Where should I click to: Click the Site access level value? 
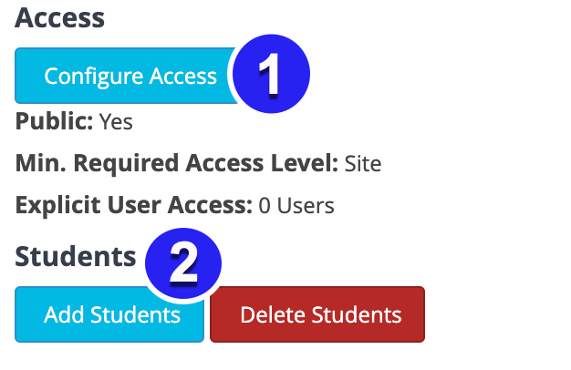click(363, 164)
